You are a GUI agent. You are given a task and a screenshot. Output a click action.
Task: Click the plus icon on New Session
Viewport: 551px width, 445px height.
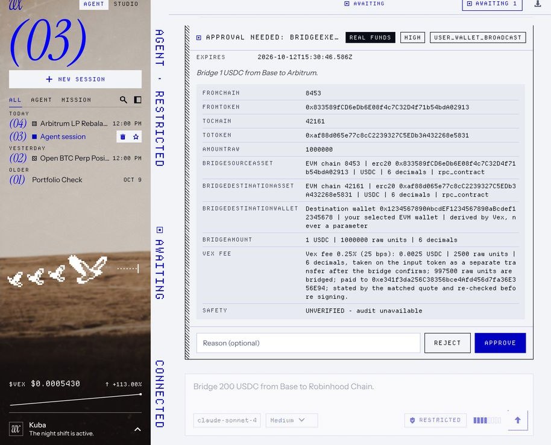49,79
